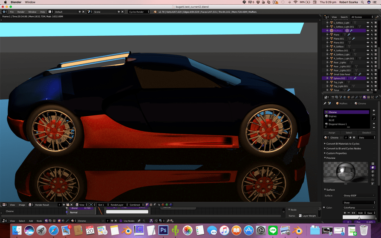The height and width of the screenshot is (238, 381).
Task: Expand the Custom Properties panel
Action: pyautogui.click(x=337, y=153)
